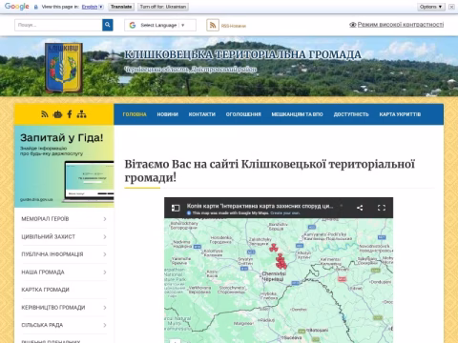
Task: Toggle the map legend panel icon
Action: (x=176, y=208)
